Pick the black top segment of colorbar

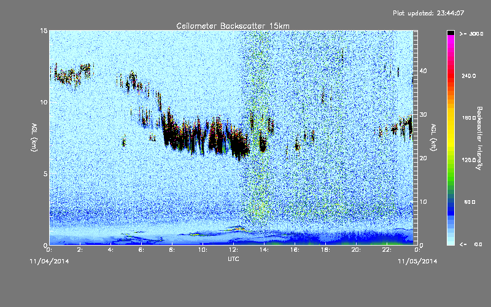[x=450, y=33]
